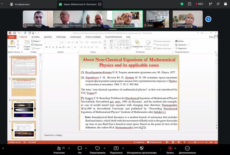Click the Undo arrow in PowerPoint
The height and width of the screenshot is (155, 230).
[x=19, y=33]
